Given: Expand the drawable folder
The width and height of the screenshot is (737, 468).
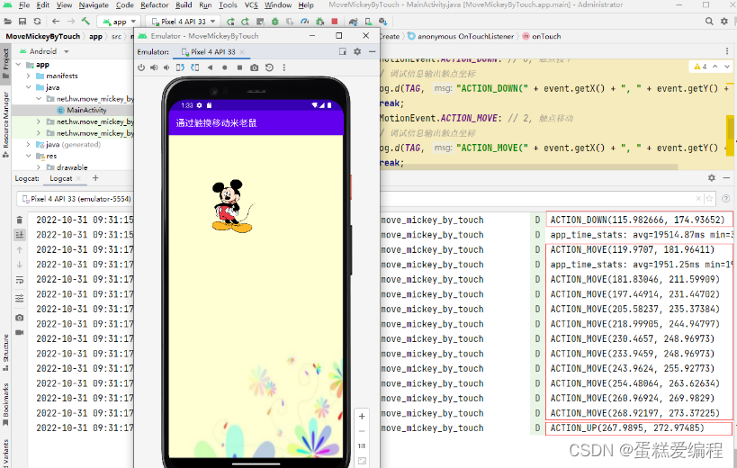Looking at the screenshot, I should 39,167.
